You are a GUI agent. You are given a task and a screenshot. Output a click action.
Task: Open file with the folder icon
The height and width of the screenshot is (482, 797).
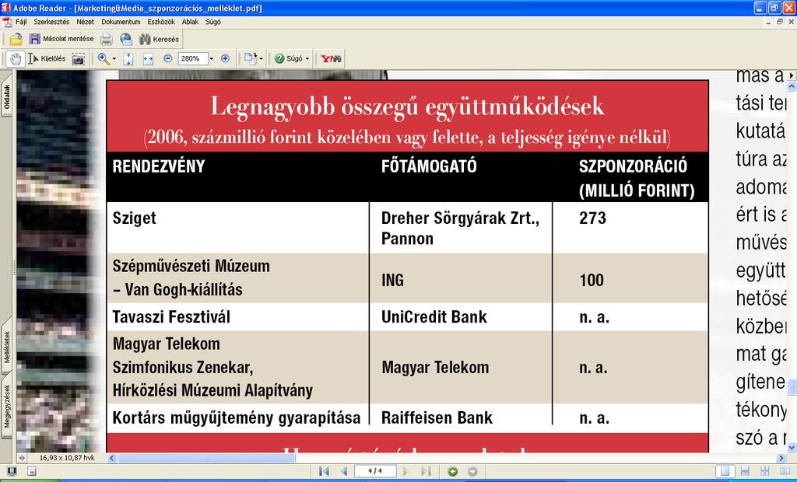pos(16,39)
